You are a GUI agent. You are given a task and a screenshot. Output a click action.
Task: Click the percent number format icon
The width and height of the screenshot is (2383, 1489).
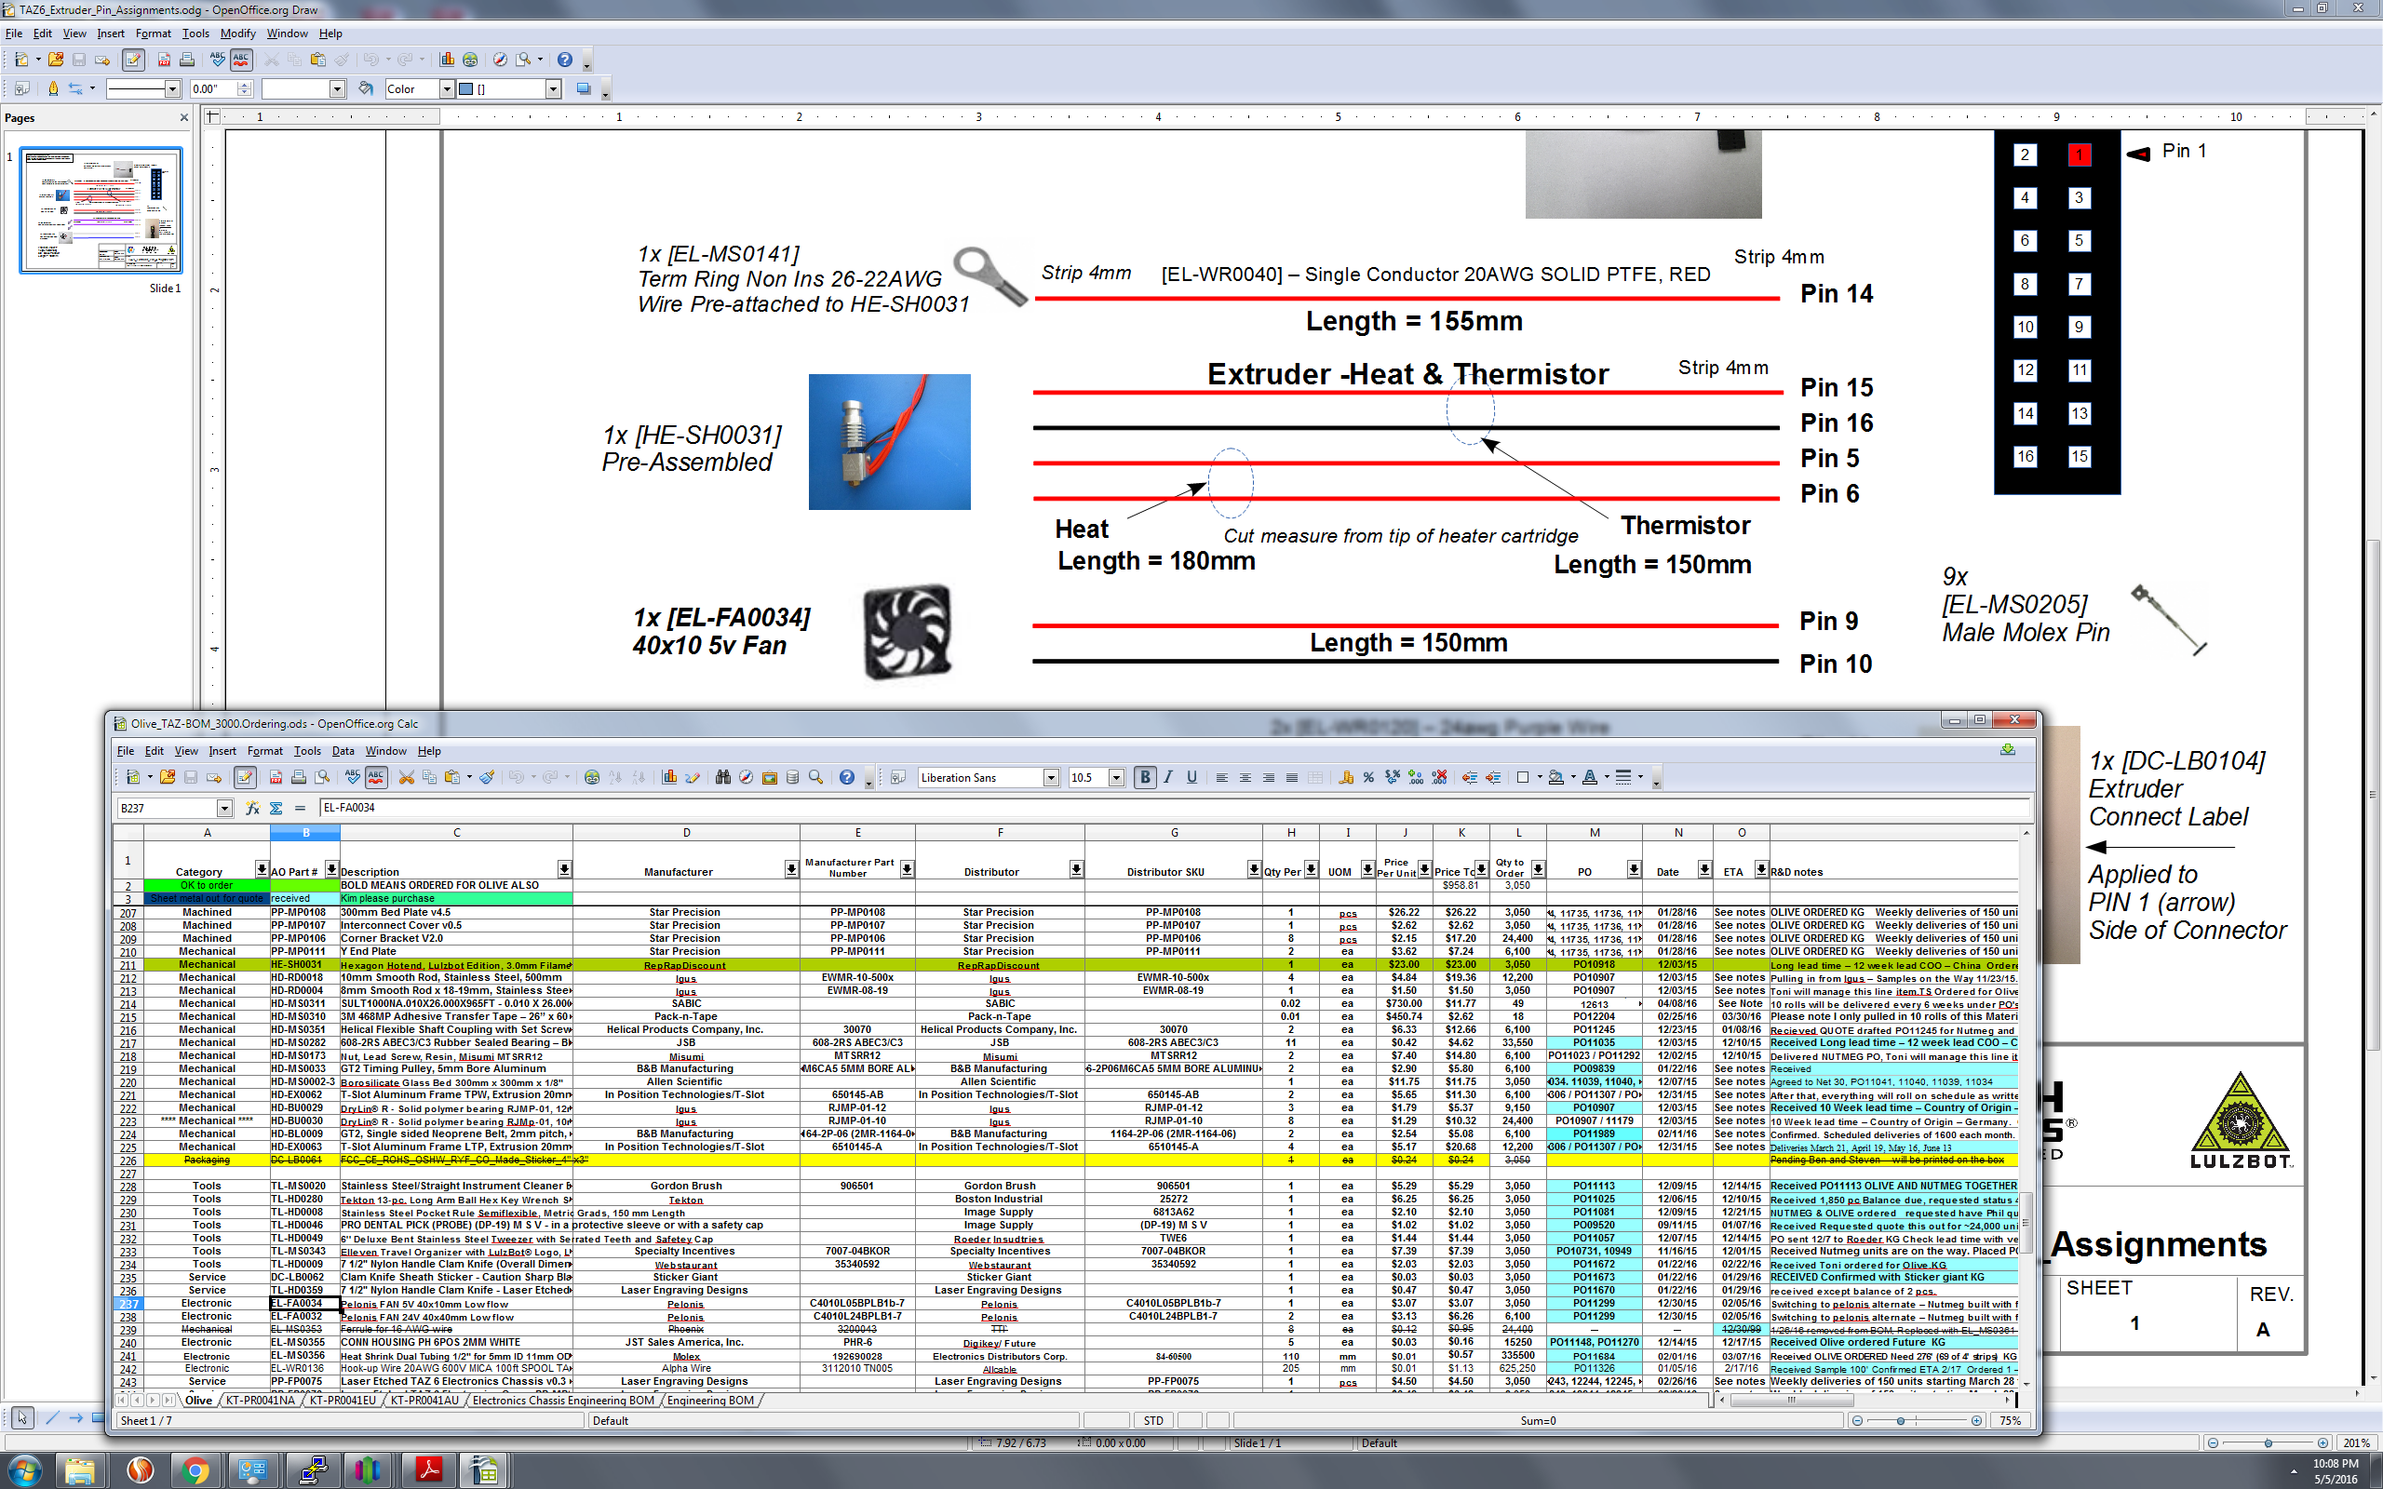(x=1368, y=778)
